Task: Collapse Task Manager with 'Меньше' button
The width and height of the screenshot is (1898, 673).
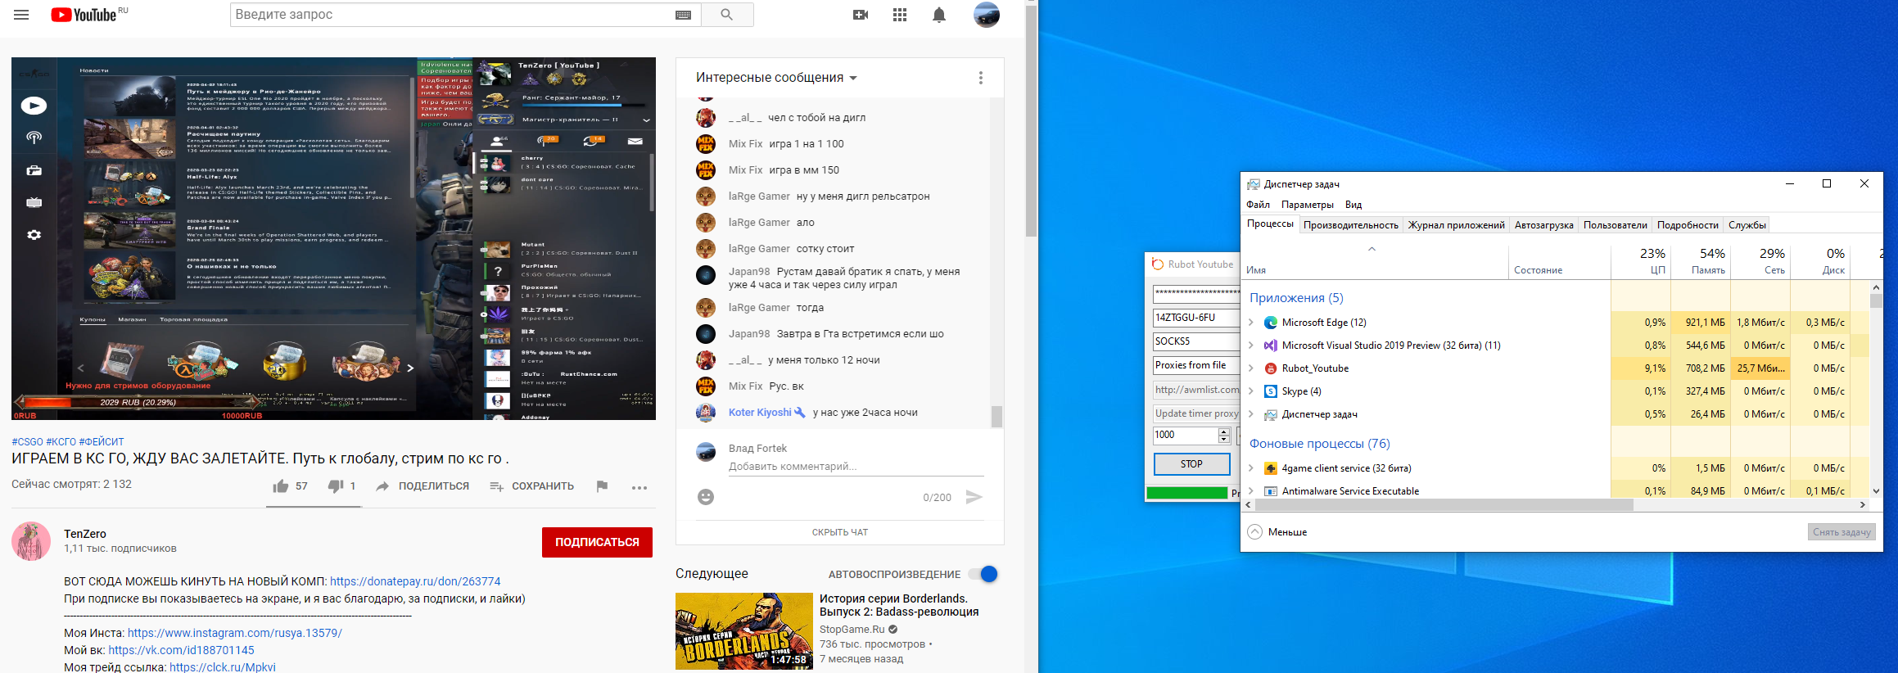Action: (x=1278, y=532)
